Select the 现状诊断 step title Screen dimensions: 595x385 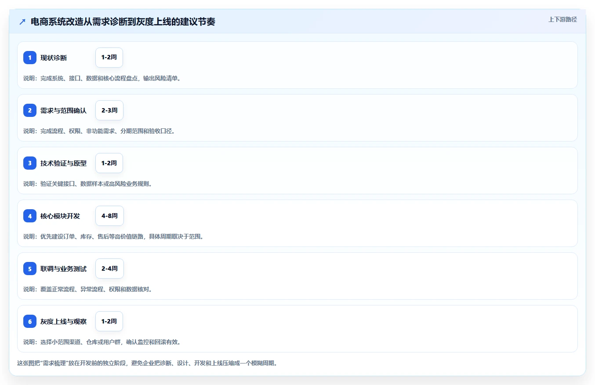point(54,58)
